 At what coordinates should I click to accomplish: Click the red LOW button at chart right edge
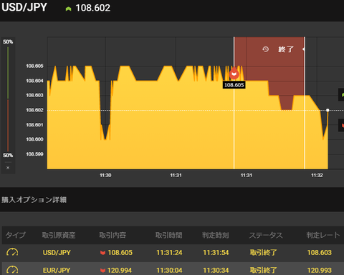coord(341,125)
